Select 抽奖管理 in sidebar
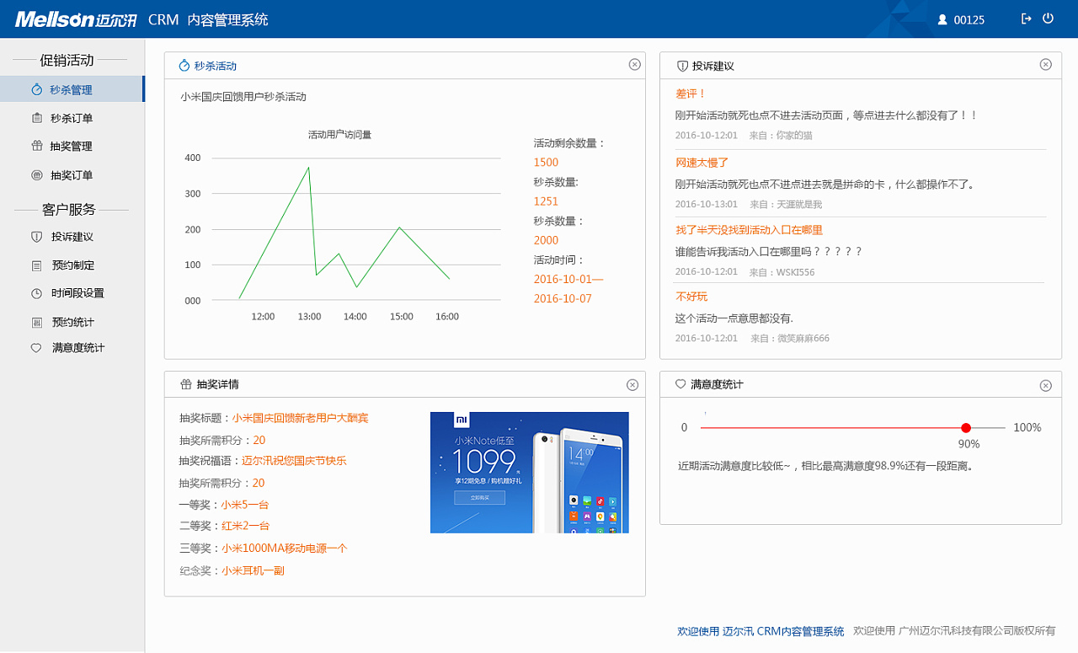 click(x=72, y=146)
